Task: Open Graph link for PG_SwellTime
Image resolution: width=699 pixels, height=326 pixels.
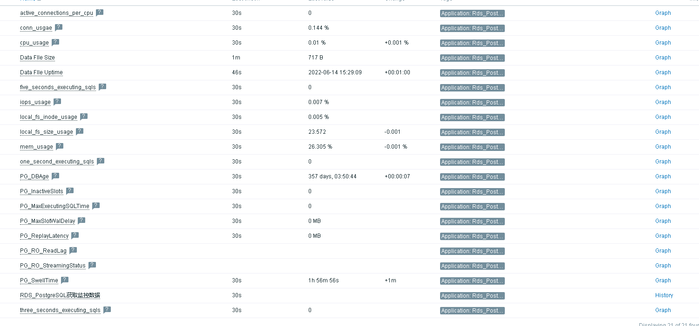Action: [x=663, y=280]
